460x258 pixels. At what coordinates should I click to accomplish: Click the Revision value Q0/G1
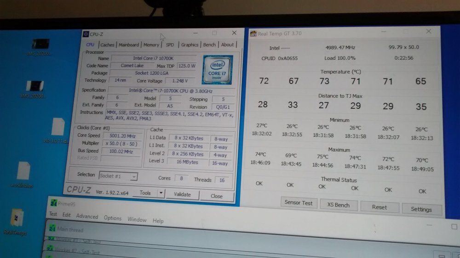[x=223, y=107]
